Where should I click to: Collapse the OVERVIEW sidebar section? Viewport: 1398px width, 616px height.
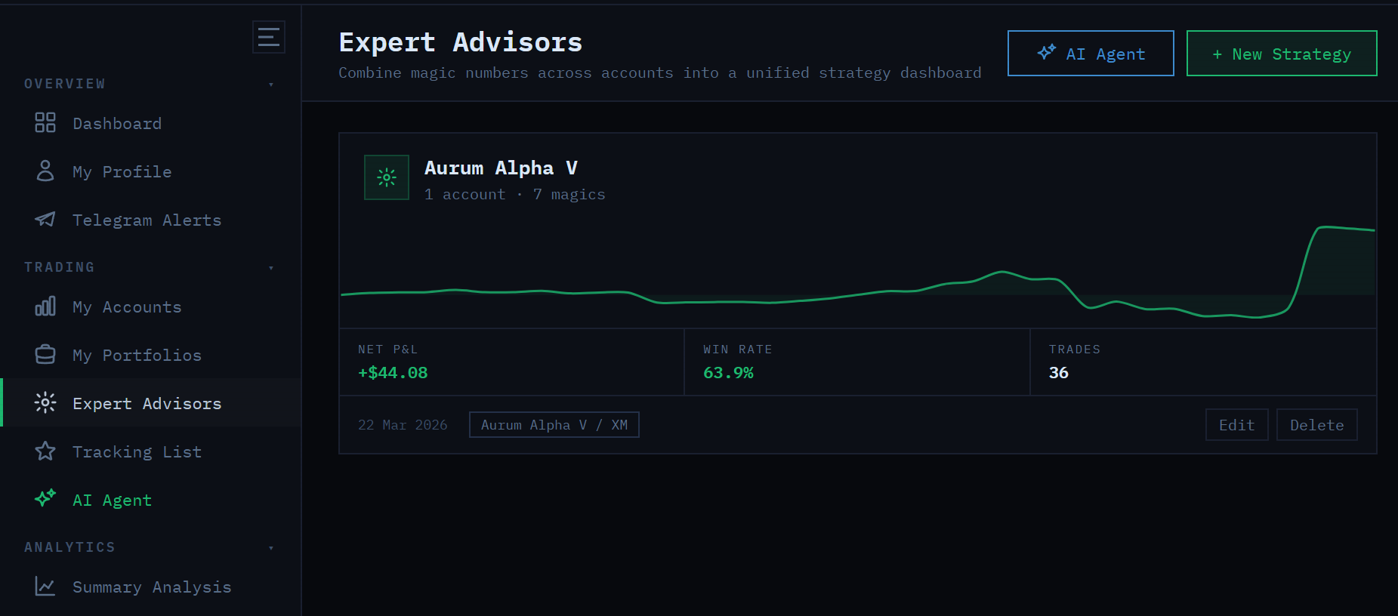(271, 84)
